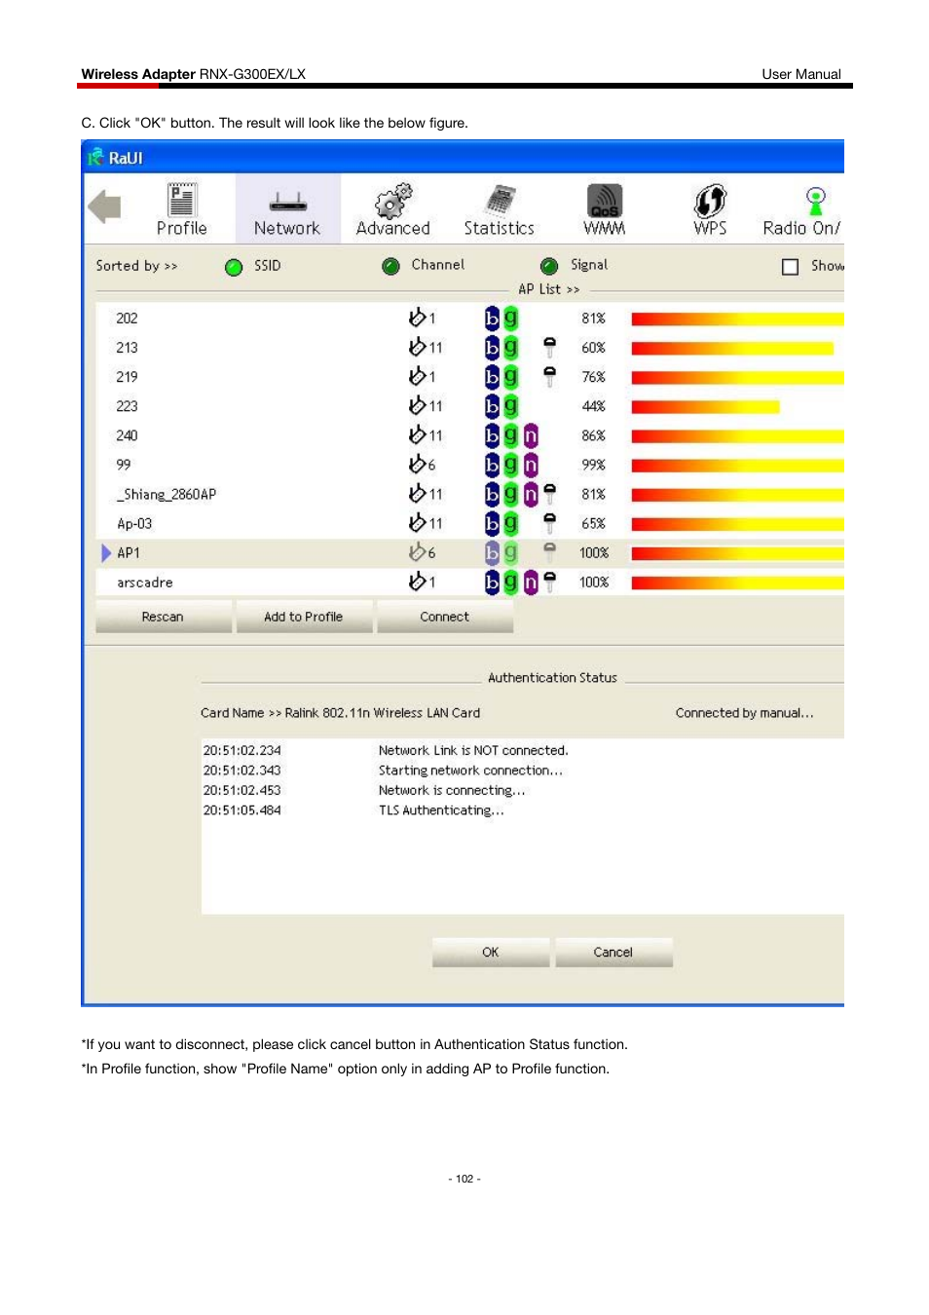Click 'Connected by manual...' status text
The width and height of the screenshot is (929, 1315).
coord(744,713)
